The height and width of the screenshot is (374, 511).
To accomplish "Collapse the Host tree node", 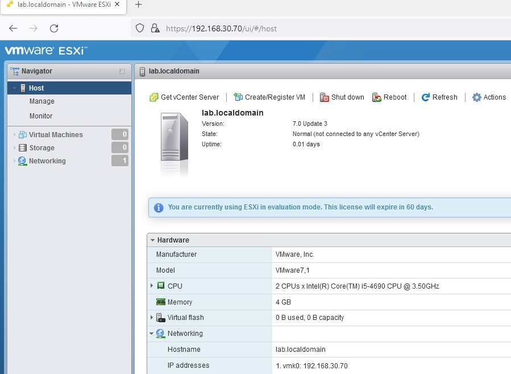I will click(14, 88).
